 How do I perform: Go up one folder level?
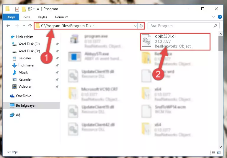point(30,26)
